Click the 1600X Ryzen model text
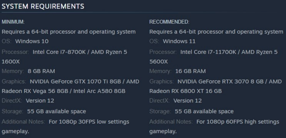Screen dimensions: 286x138 tap(10, 62)
